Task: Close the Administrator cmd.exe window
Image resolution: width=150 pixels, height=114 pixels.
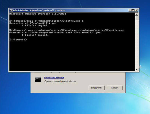Action: click(137, 10)
